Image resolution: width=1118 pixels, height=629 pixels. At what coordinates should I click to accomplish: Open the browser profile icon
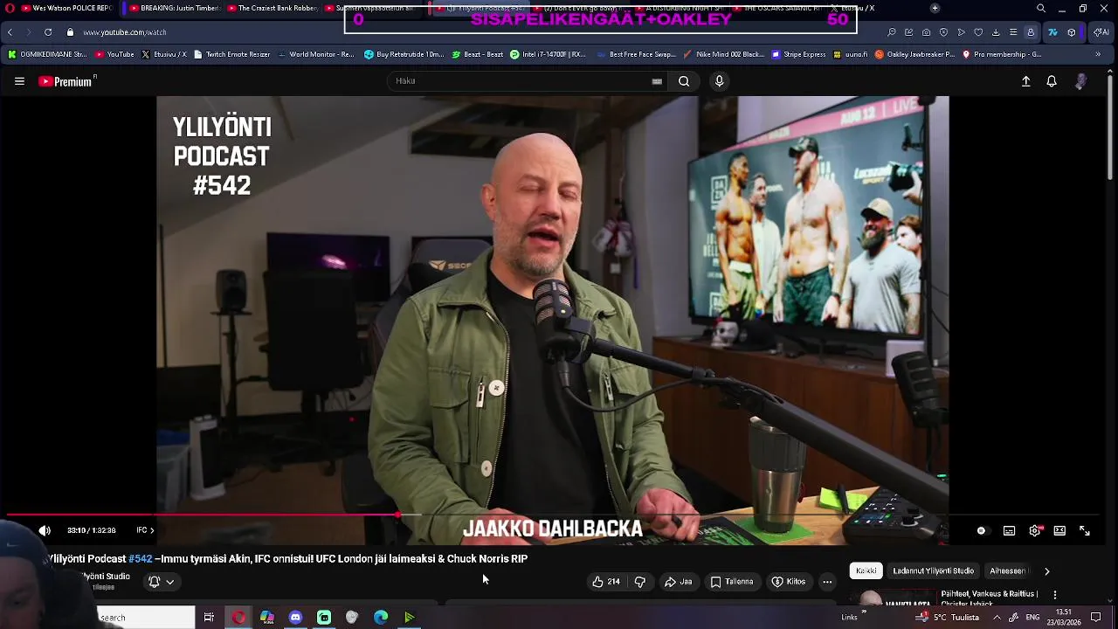(1031, 32)
